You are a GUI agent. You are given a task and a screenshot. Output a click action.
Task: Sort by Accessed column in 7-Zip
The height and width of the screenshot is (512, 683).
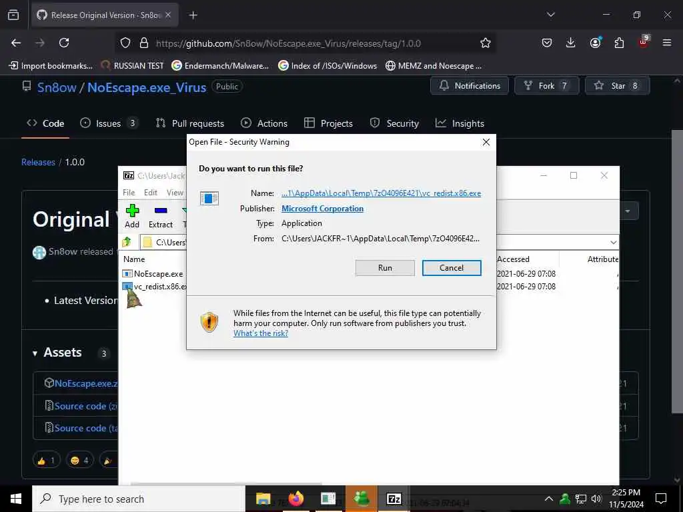pyautogui.click(x=513, y=259)
